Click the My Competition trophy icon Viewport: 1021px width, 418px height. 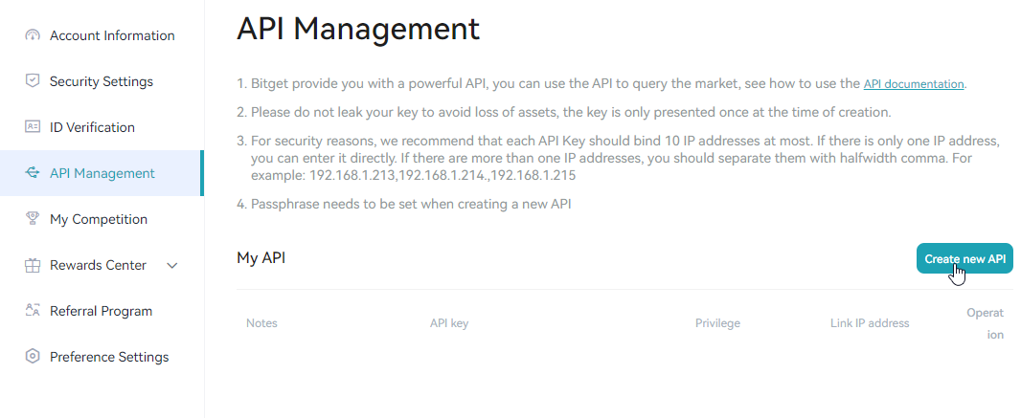click(x=33, y=219)
